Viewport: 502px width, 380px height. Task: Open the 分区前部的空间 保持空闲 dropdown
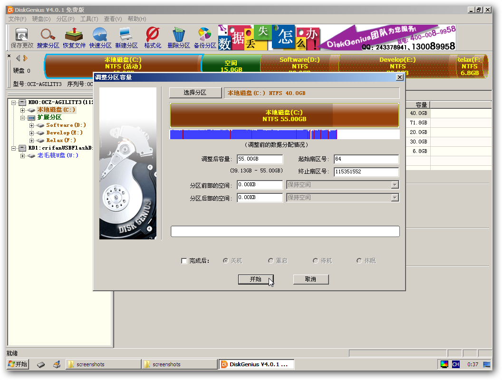click(x=343, y=185)
